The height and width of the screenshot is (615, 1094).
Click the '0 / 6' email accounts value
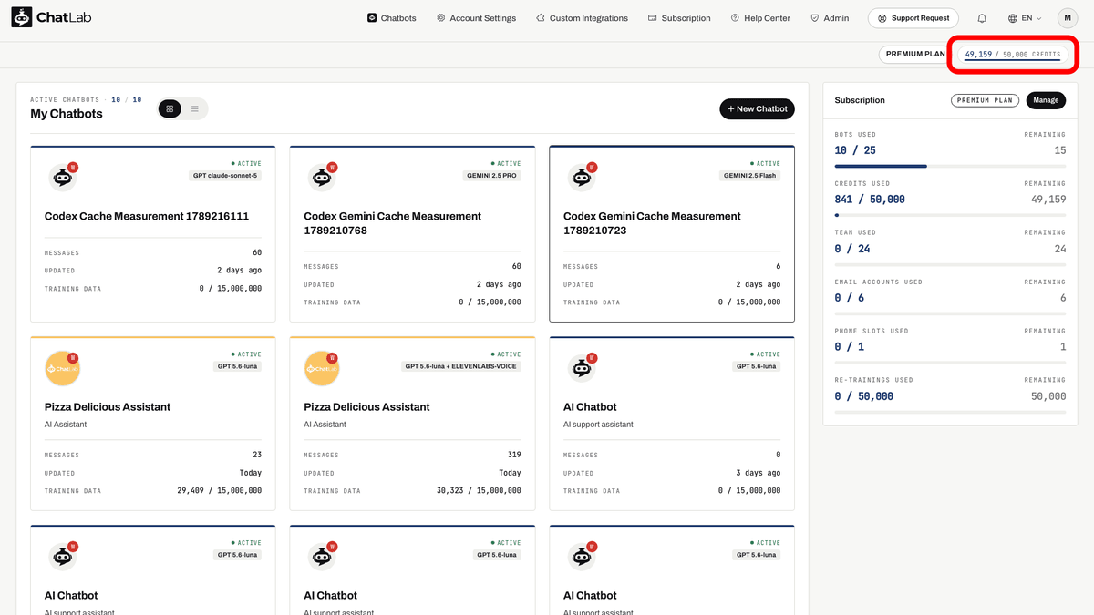point(850,298)
